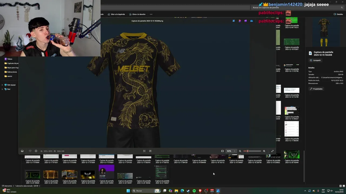Click the Buscar en Capturas de pantalla field

(298, 8)
